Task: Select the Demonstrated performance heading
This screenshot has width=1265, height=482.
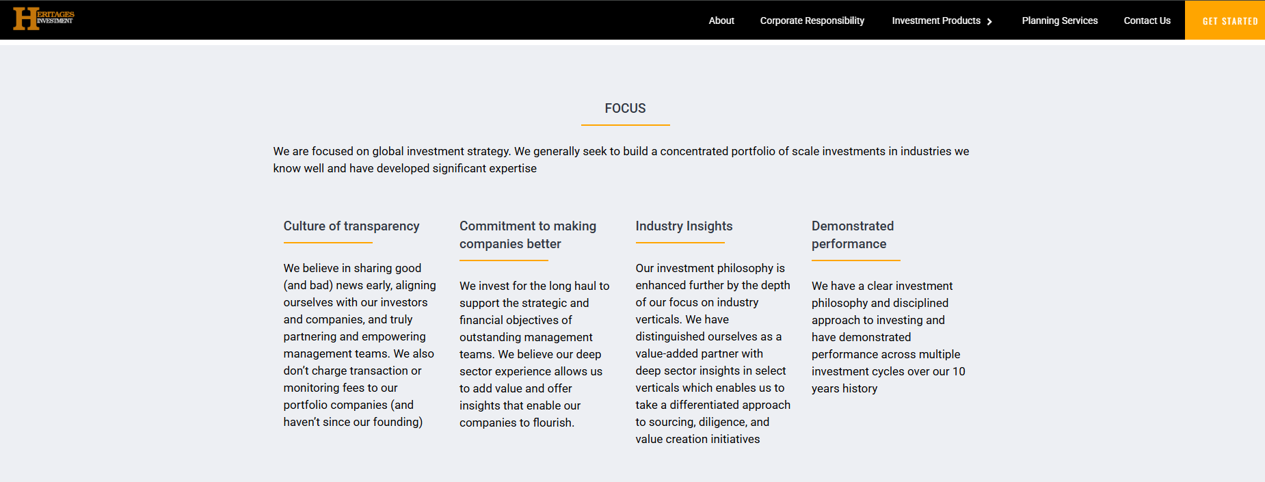Action: coord(853,235)
